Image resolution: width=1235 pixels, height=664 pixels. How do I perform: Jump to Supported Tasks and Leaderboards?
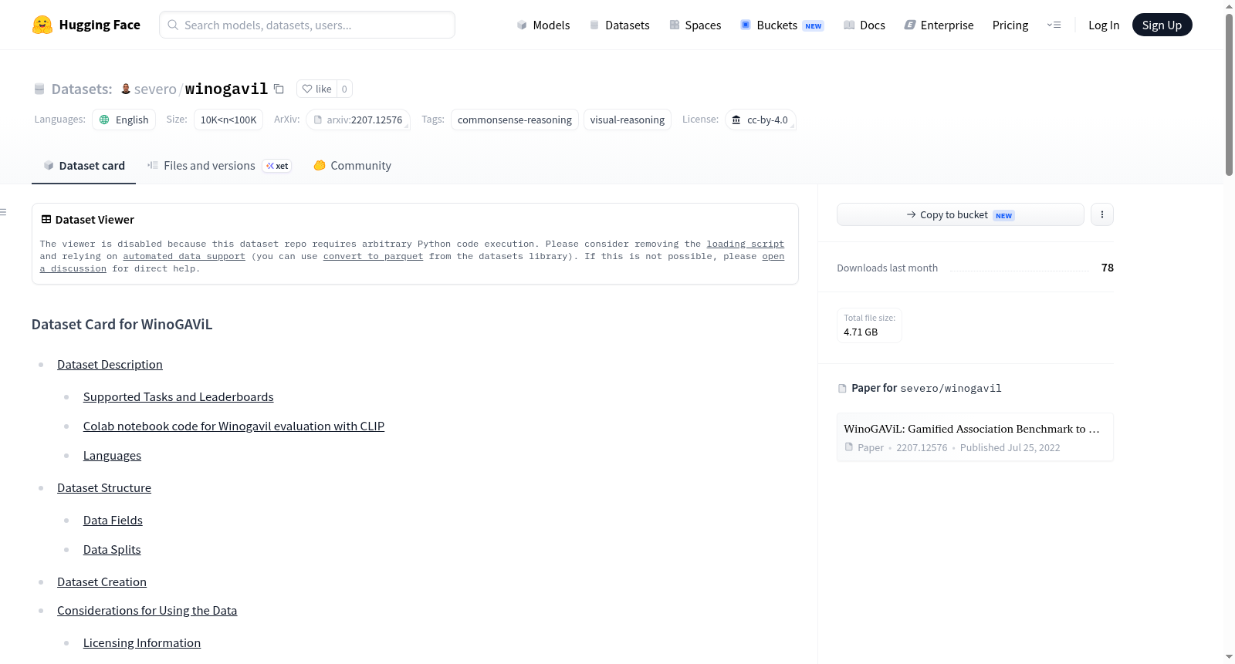click(178, 397)
